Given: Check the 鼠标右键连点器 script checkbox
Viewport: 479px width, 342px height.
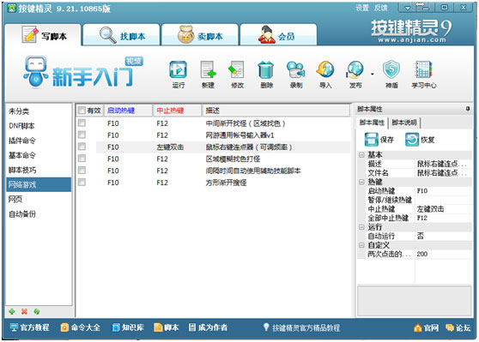Looking at the screenshot, I should click(x=82, y=147).
